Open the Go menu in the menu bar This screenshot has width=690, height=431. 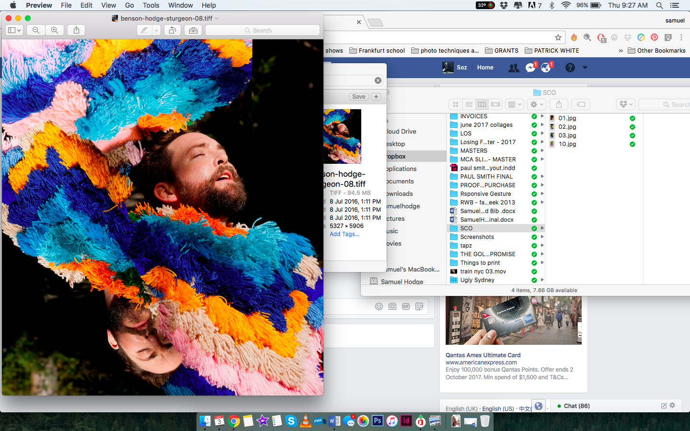(x=129, y=5)
